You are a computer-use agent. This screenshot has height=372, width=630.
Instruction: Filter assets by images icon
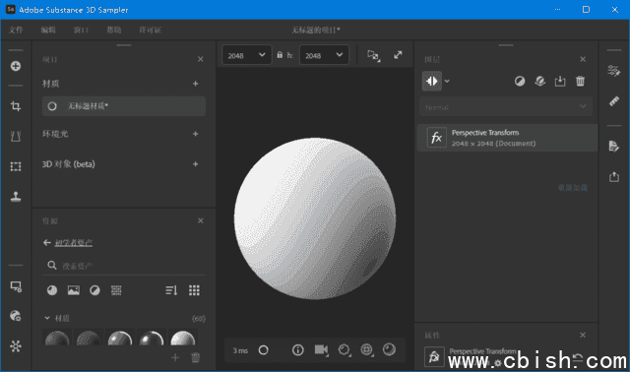point(74,290)
